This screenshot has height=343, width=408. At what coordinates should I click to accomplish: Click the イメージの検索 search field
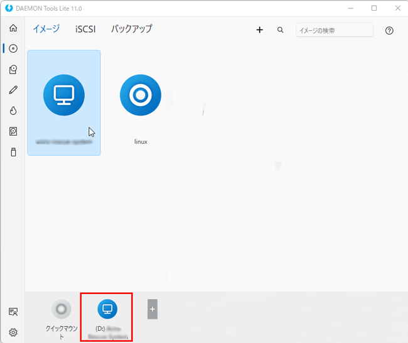coord(334,30)
